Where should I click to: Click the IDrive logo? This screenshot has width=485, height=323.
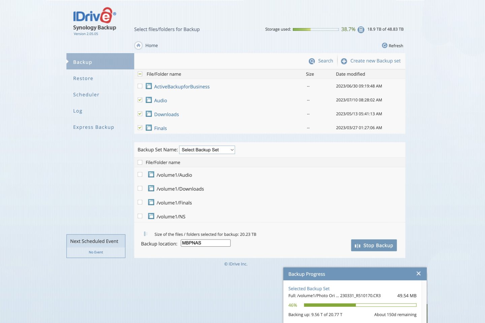point(94,16)
